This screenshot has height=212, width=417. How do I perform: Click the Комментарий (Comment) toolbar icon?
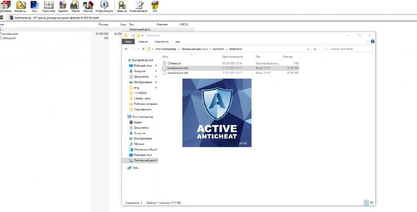[138, 6]
